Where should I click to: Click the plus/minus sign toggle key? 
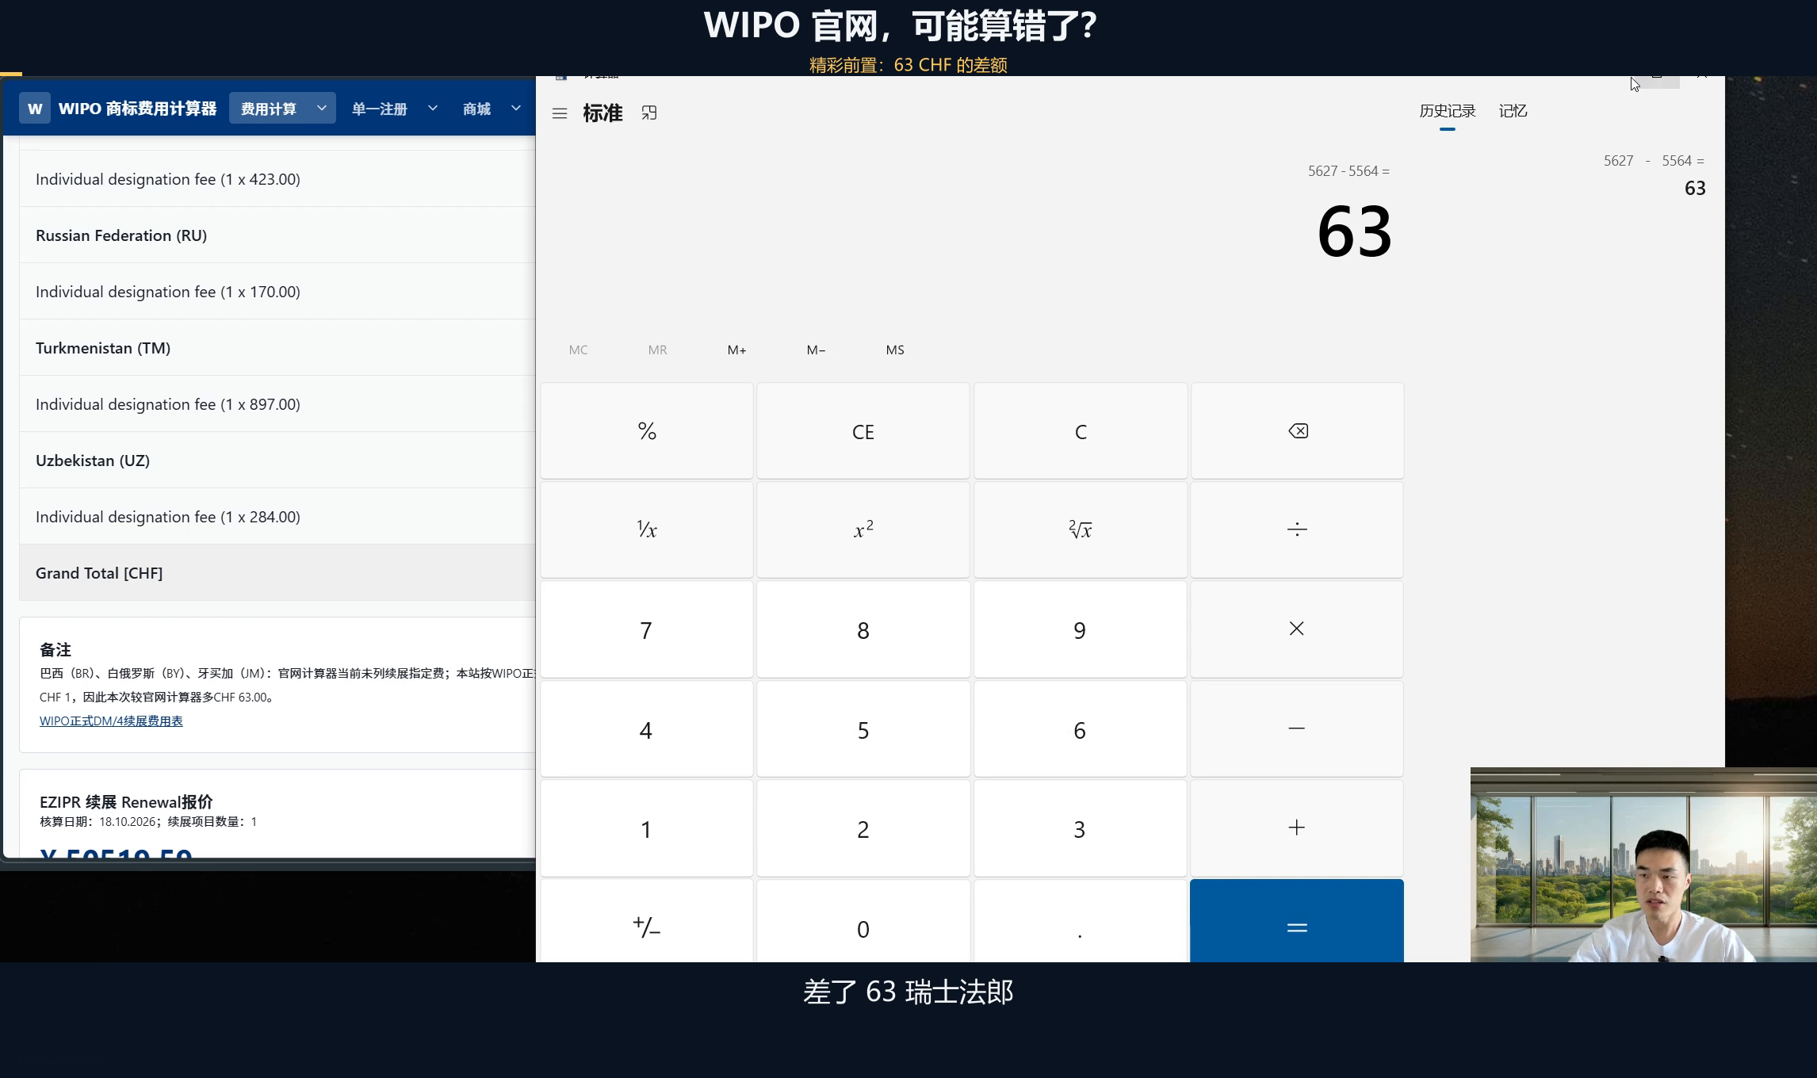(647, 921)
